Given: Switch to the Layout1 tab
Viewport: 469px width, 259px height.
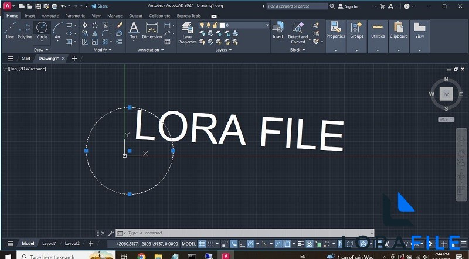Looking at the screenshot, I should click(x=49, y=243).
